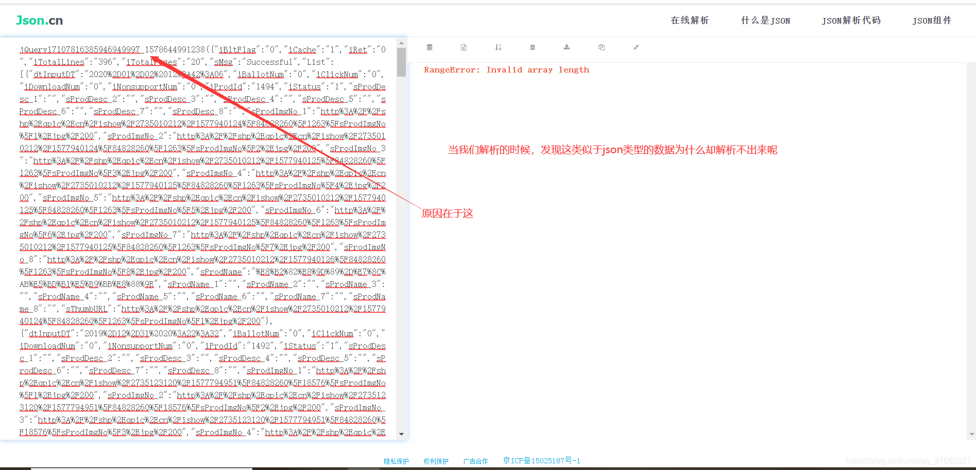Open the JSON解析代码 nav item
Viewport: 976px width, 470px height.
[851, 21]
